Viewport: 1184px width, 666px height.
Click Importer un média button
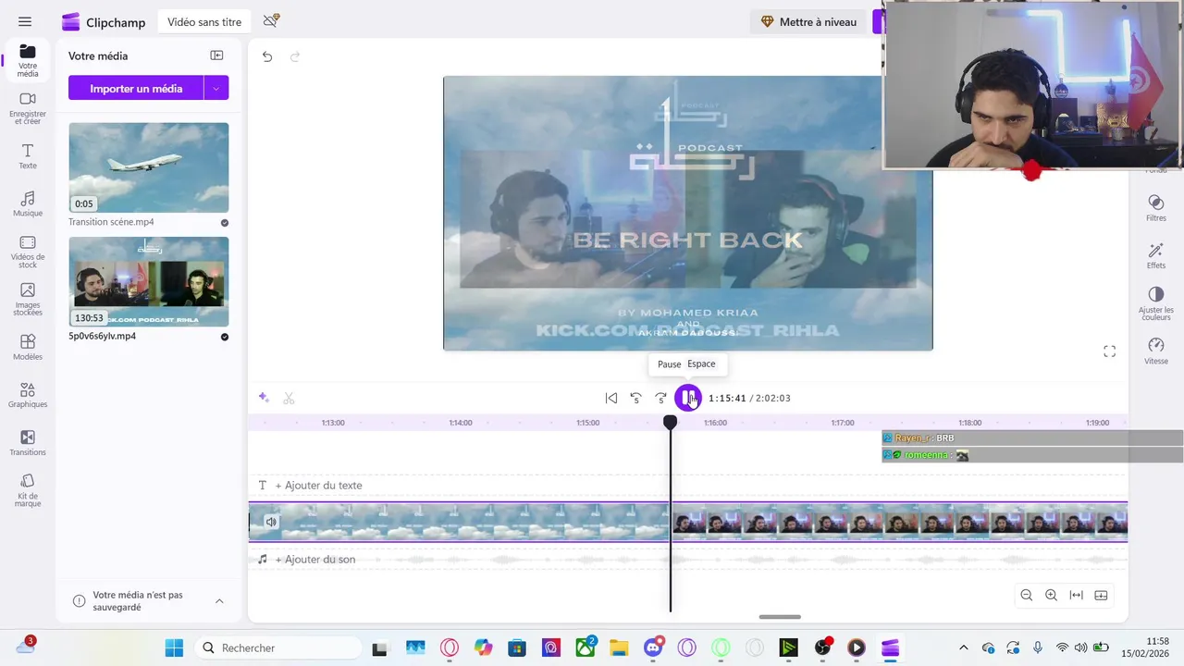click(136, 89)
